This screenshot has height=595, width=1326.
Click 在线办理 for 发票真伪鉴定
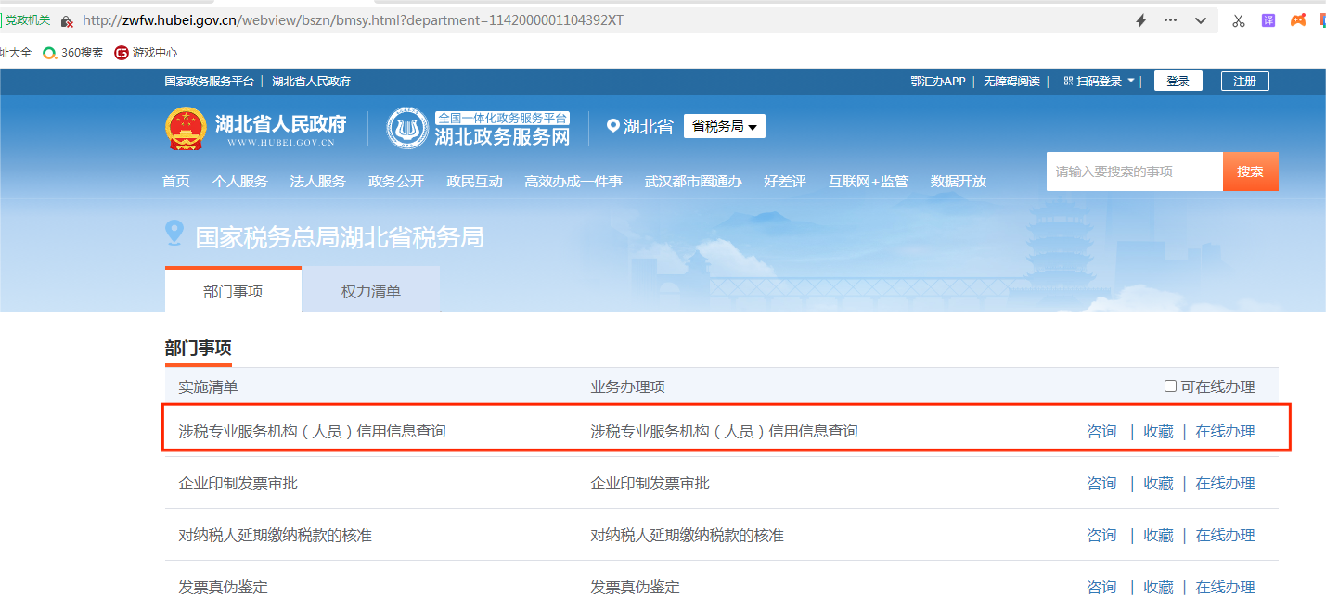point(1225,586)
